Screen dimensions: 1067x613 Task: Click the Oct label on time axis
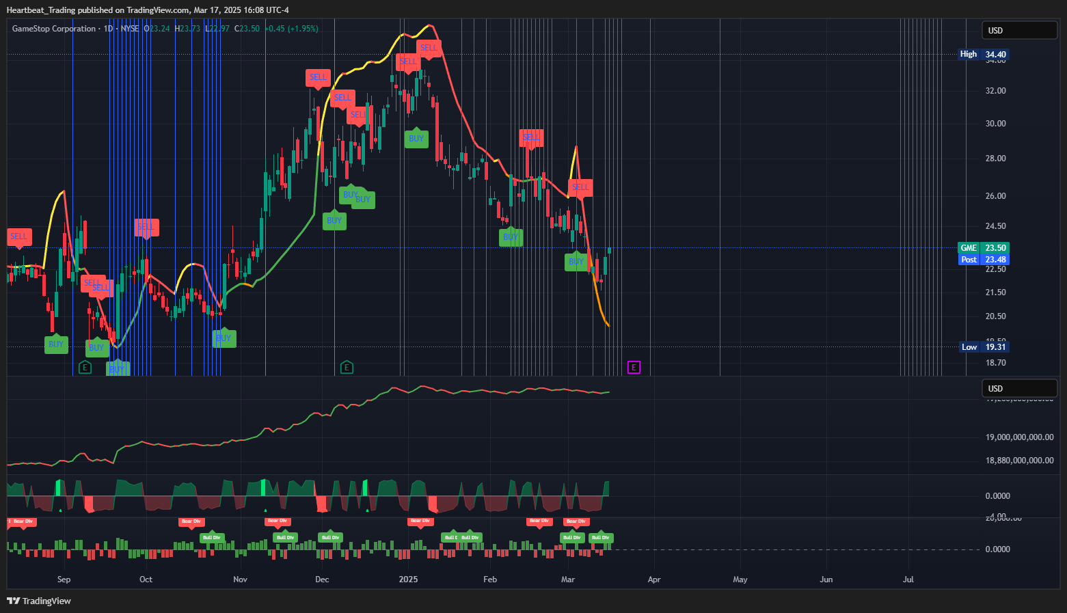pos(146,580)
